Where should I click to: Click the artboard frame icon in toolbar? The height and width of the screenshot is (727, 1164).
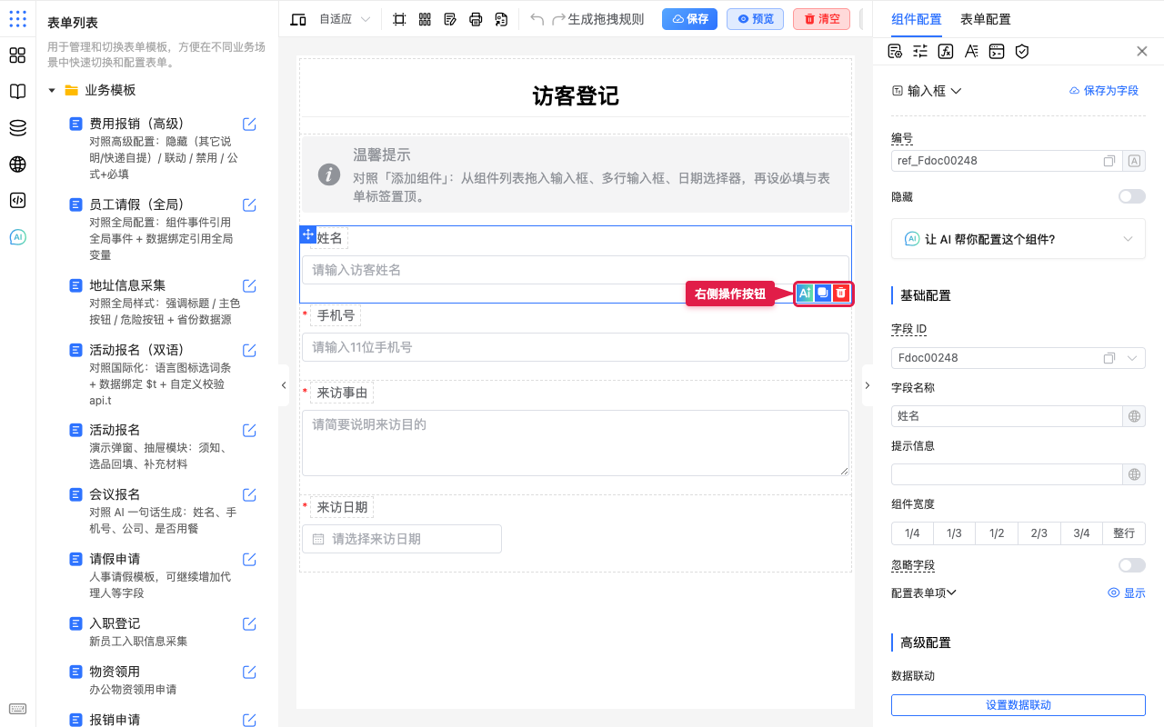coord(399,19)
